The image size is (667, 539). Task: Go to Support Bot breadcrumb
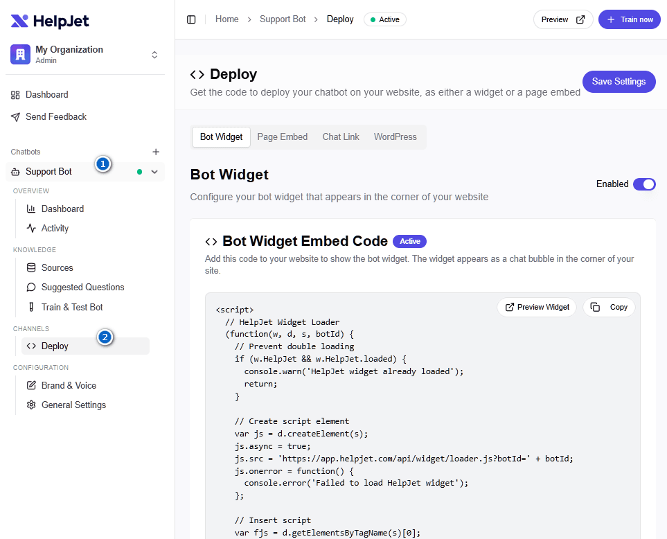coord(283,19)
